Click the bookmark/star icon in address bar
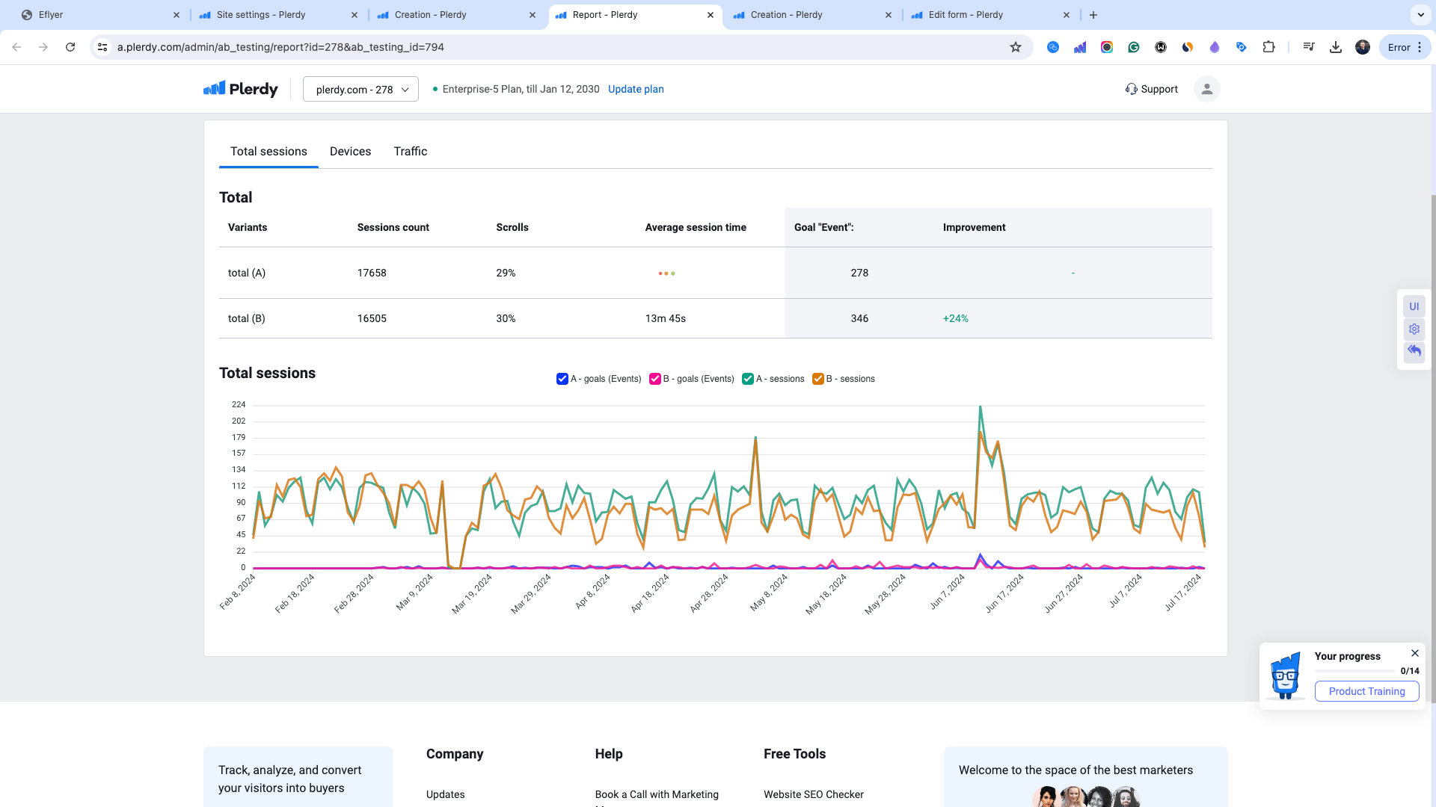The image size is (1436, 807). [1015, 46]
